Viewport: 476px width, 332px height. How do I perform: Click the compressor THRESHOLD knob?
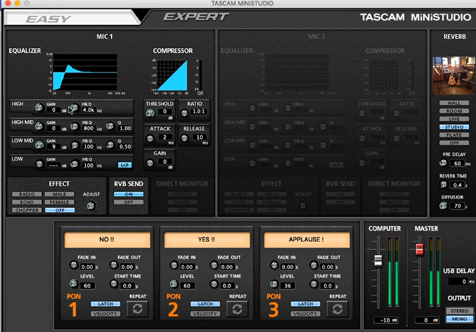[150, 113]
